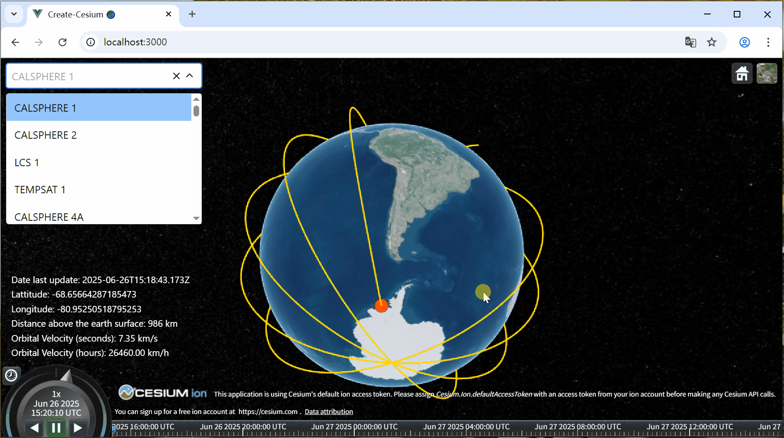The image size is (784, 438).
Task: Click the Cesium Home view button
Action: pos(742,73)
